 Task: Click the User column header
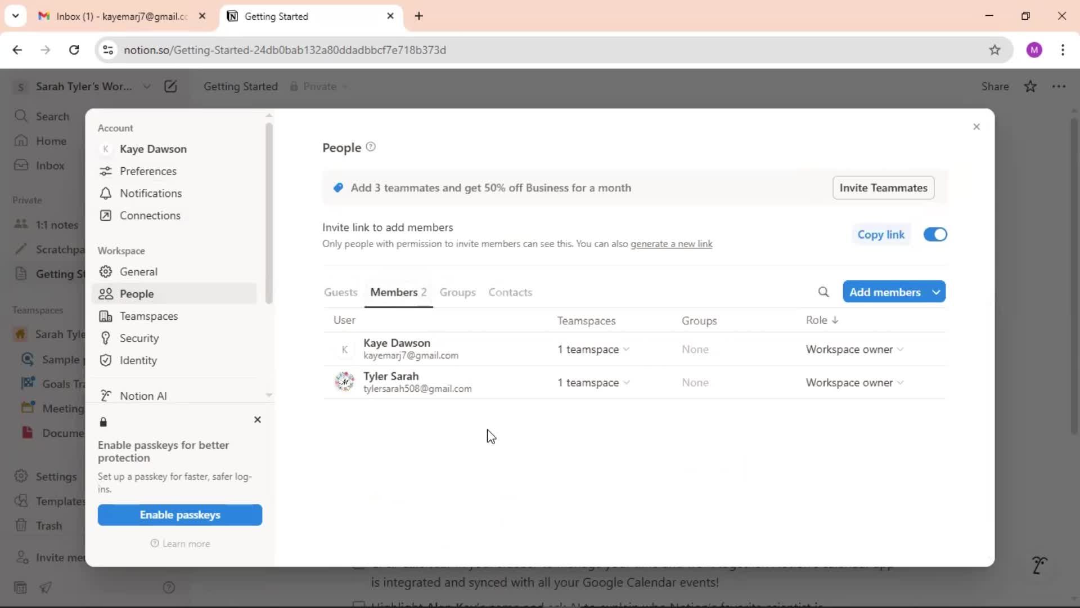point(344,320)
